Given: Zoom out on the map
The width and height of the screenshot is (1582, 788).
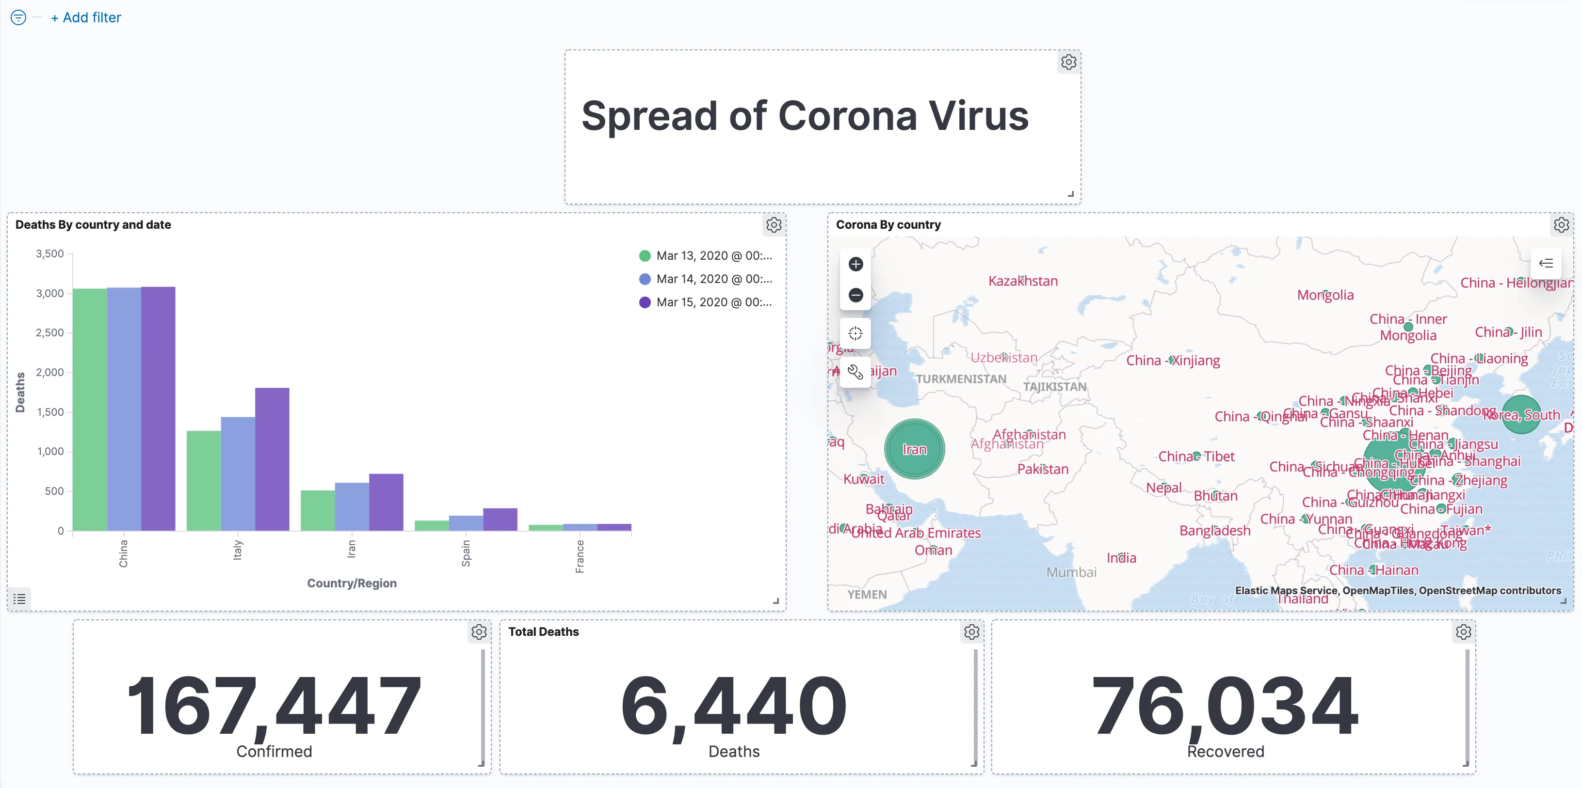Looking at the screenshot, I should click(856, 295).
